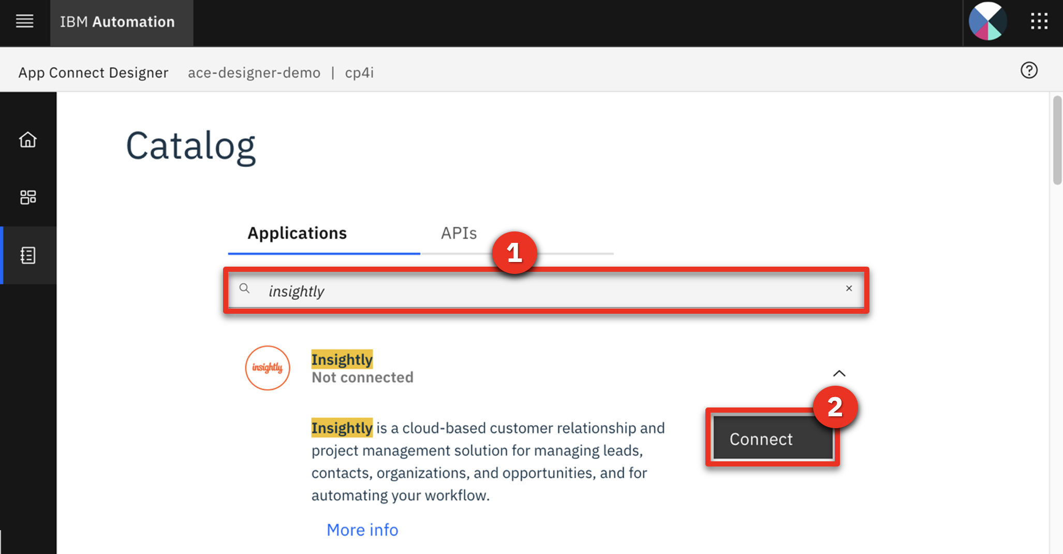Switch to the APIs tab

click(x=459, y=234)
